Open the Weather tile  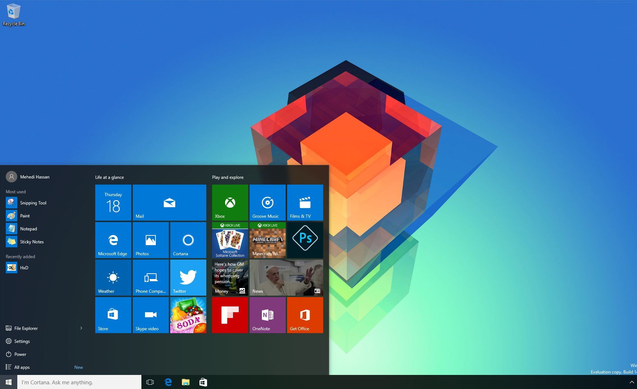coord(113,277)
